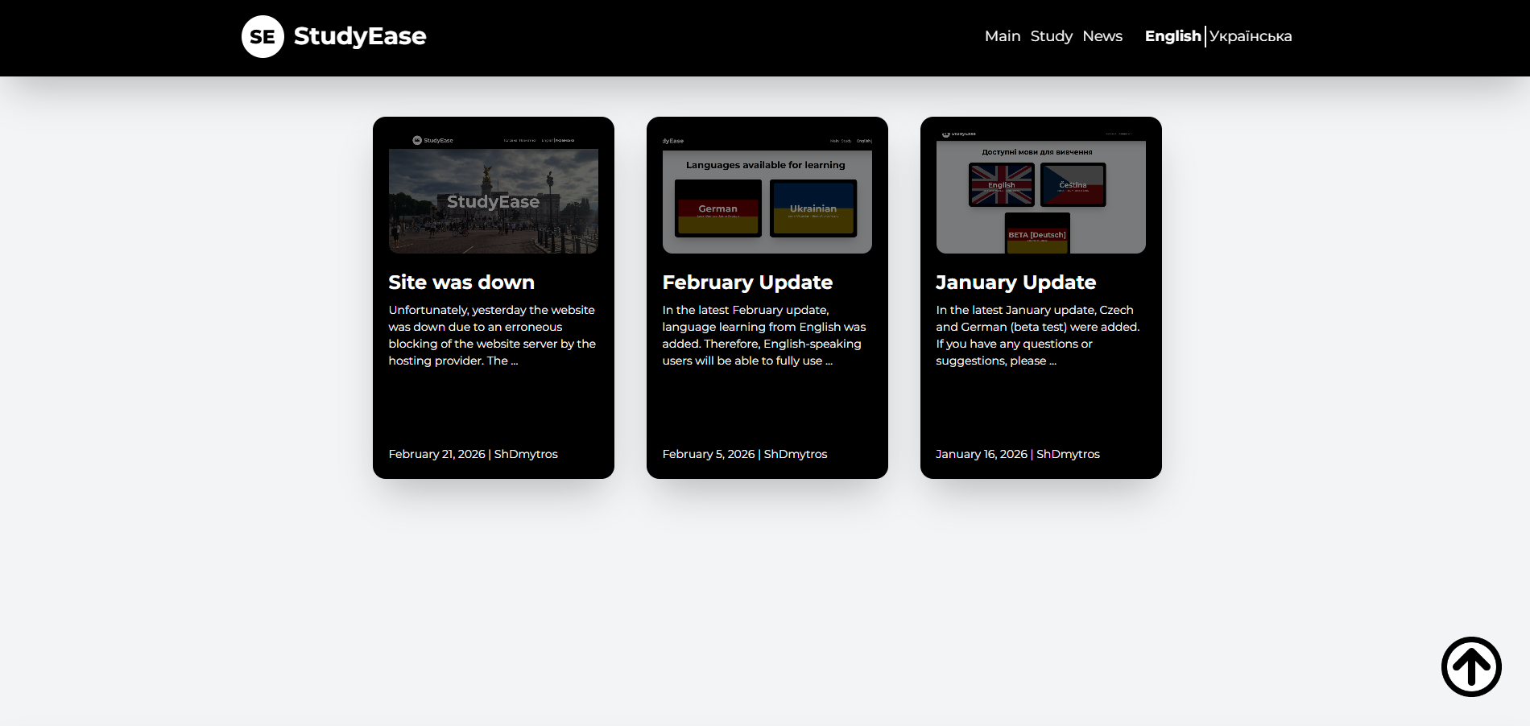Select the February 5, 2026 date line

click(744, 454)
